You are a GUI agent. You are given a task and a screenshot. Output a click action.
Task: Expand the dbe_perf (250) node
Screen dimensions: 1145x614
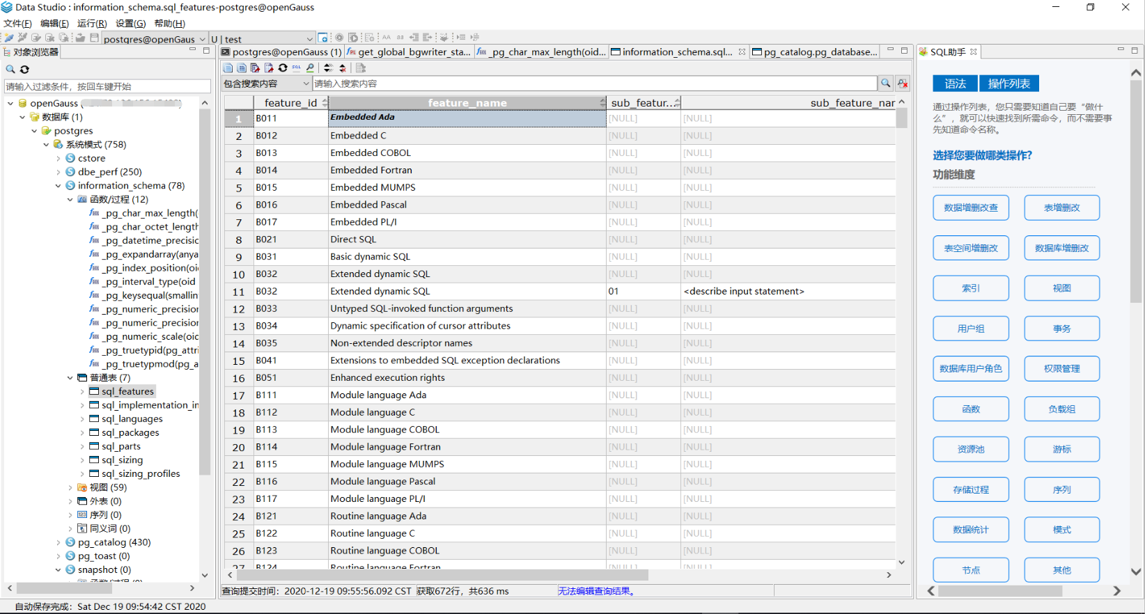[58, 172]
